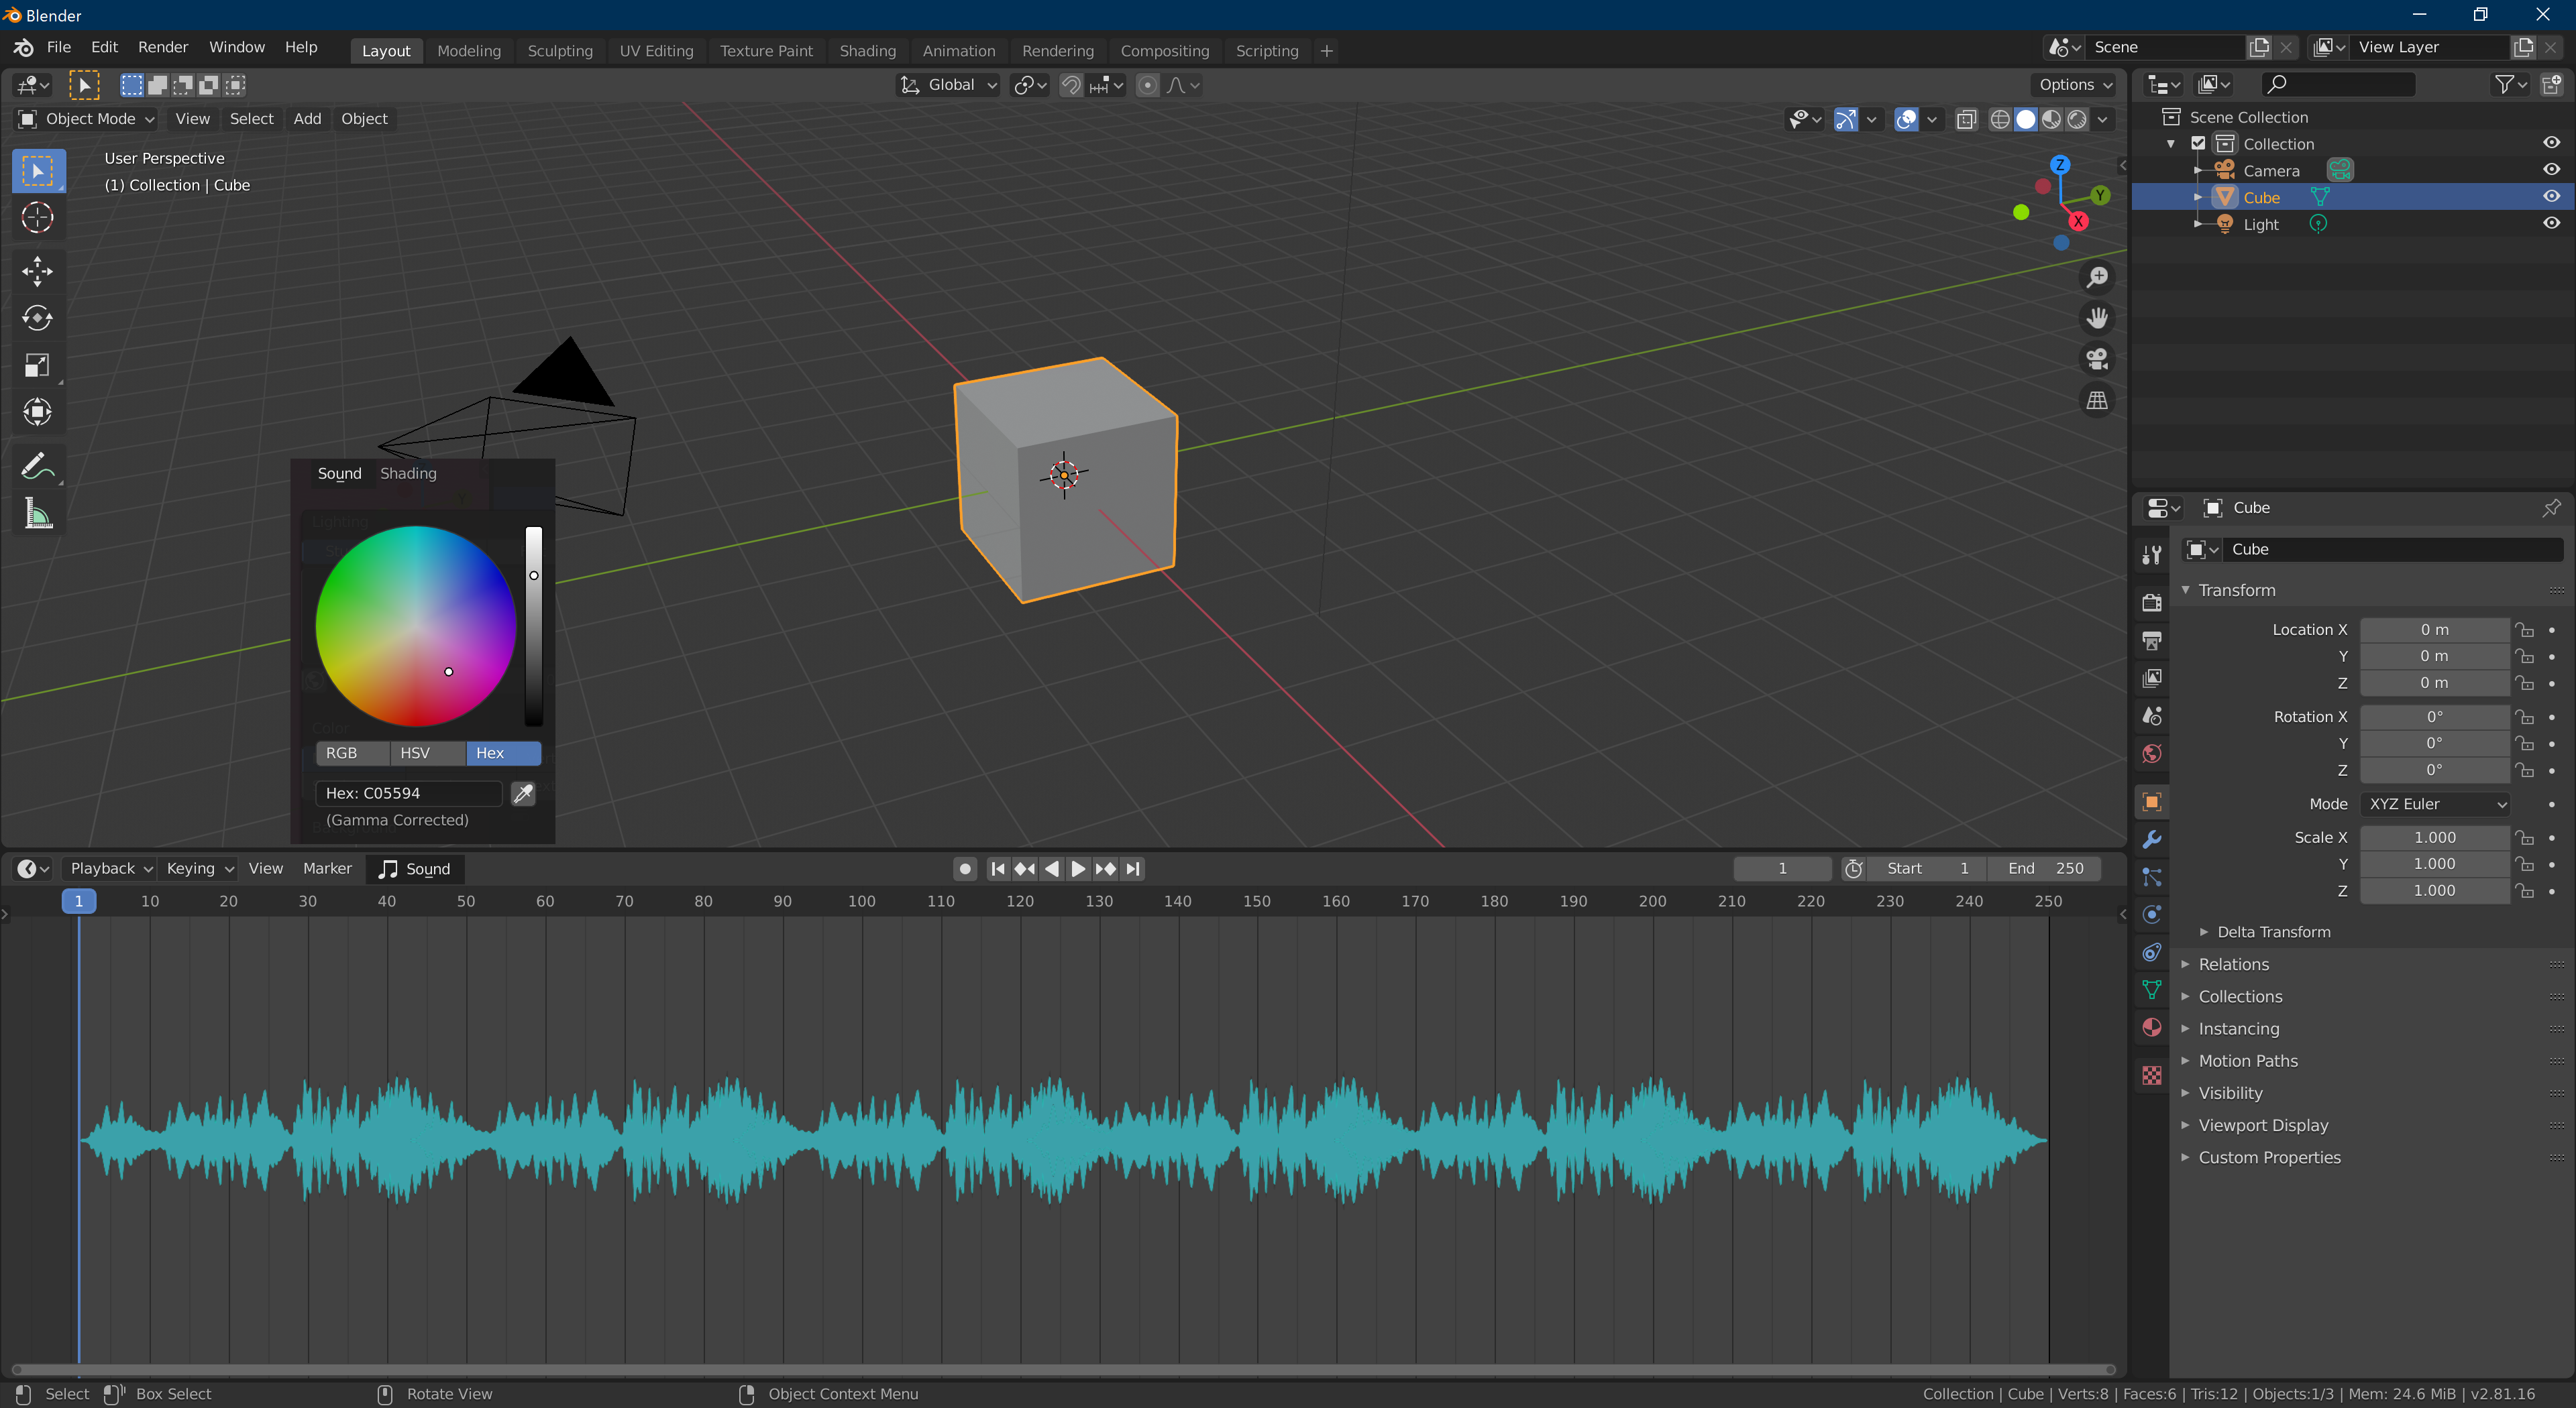Open the Marker menu in timeline
The image size is (2576, 1408).
click(x=327, y=868)
